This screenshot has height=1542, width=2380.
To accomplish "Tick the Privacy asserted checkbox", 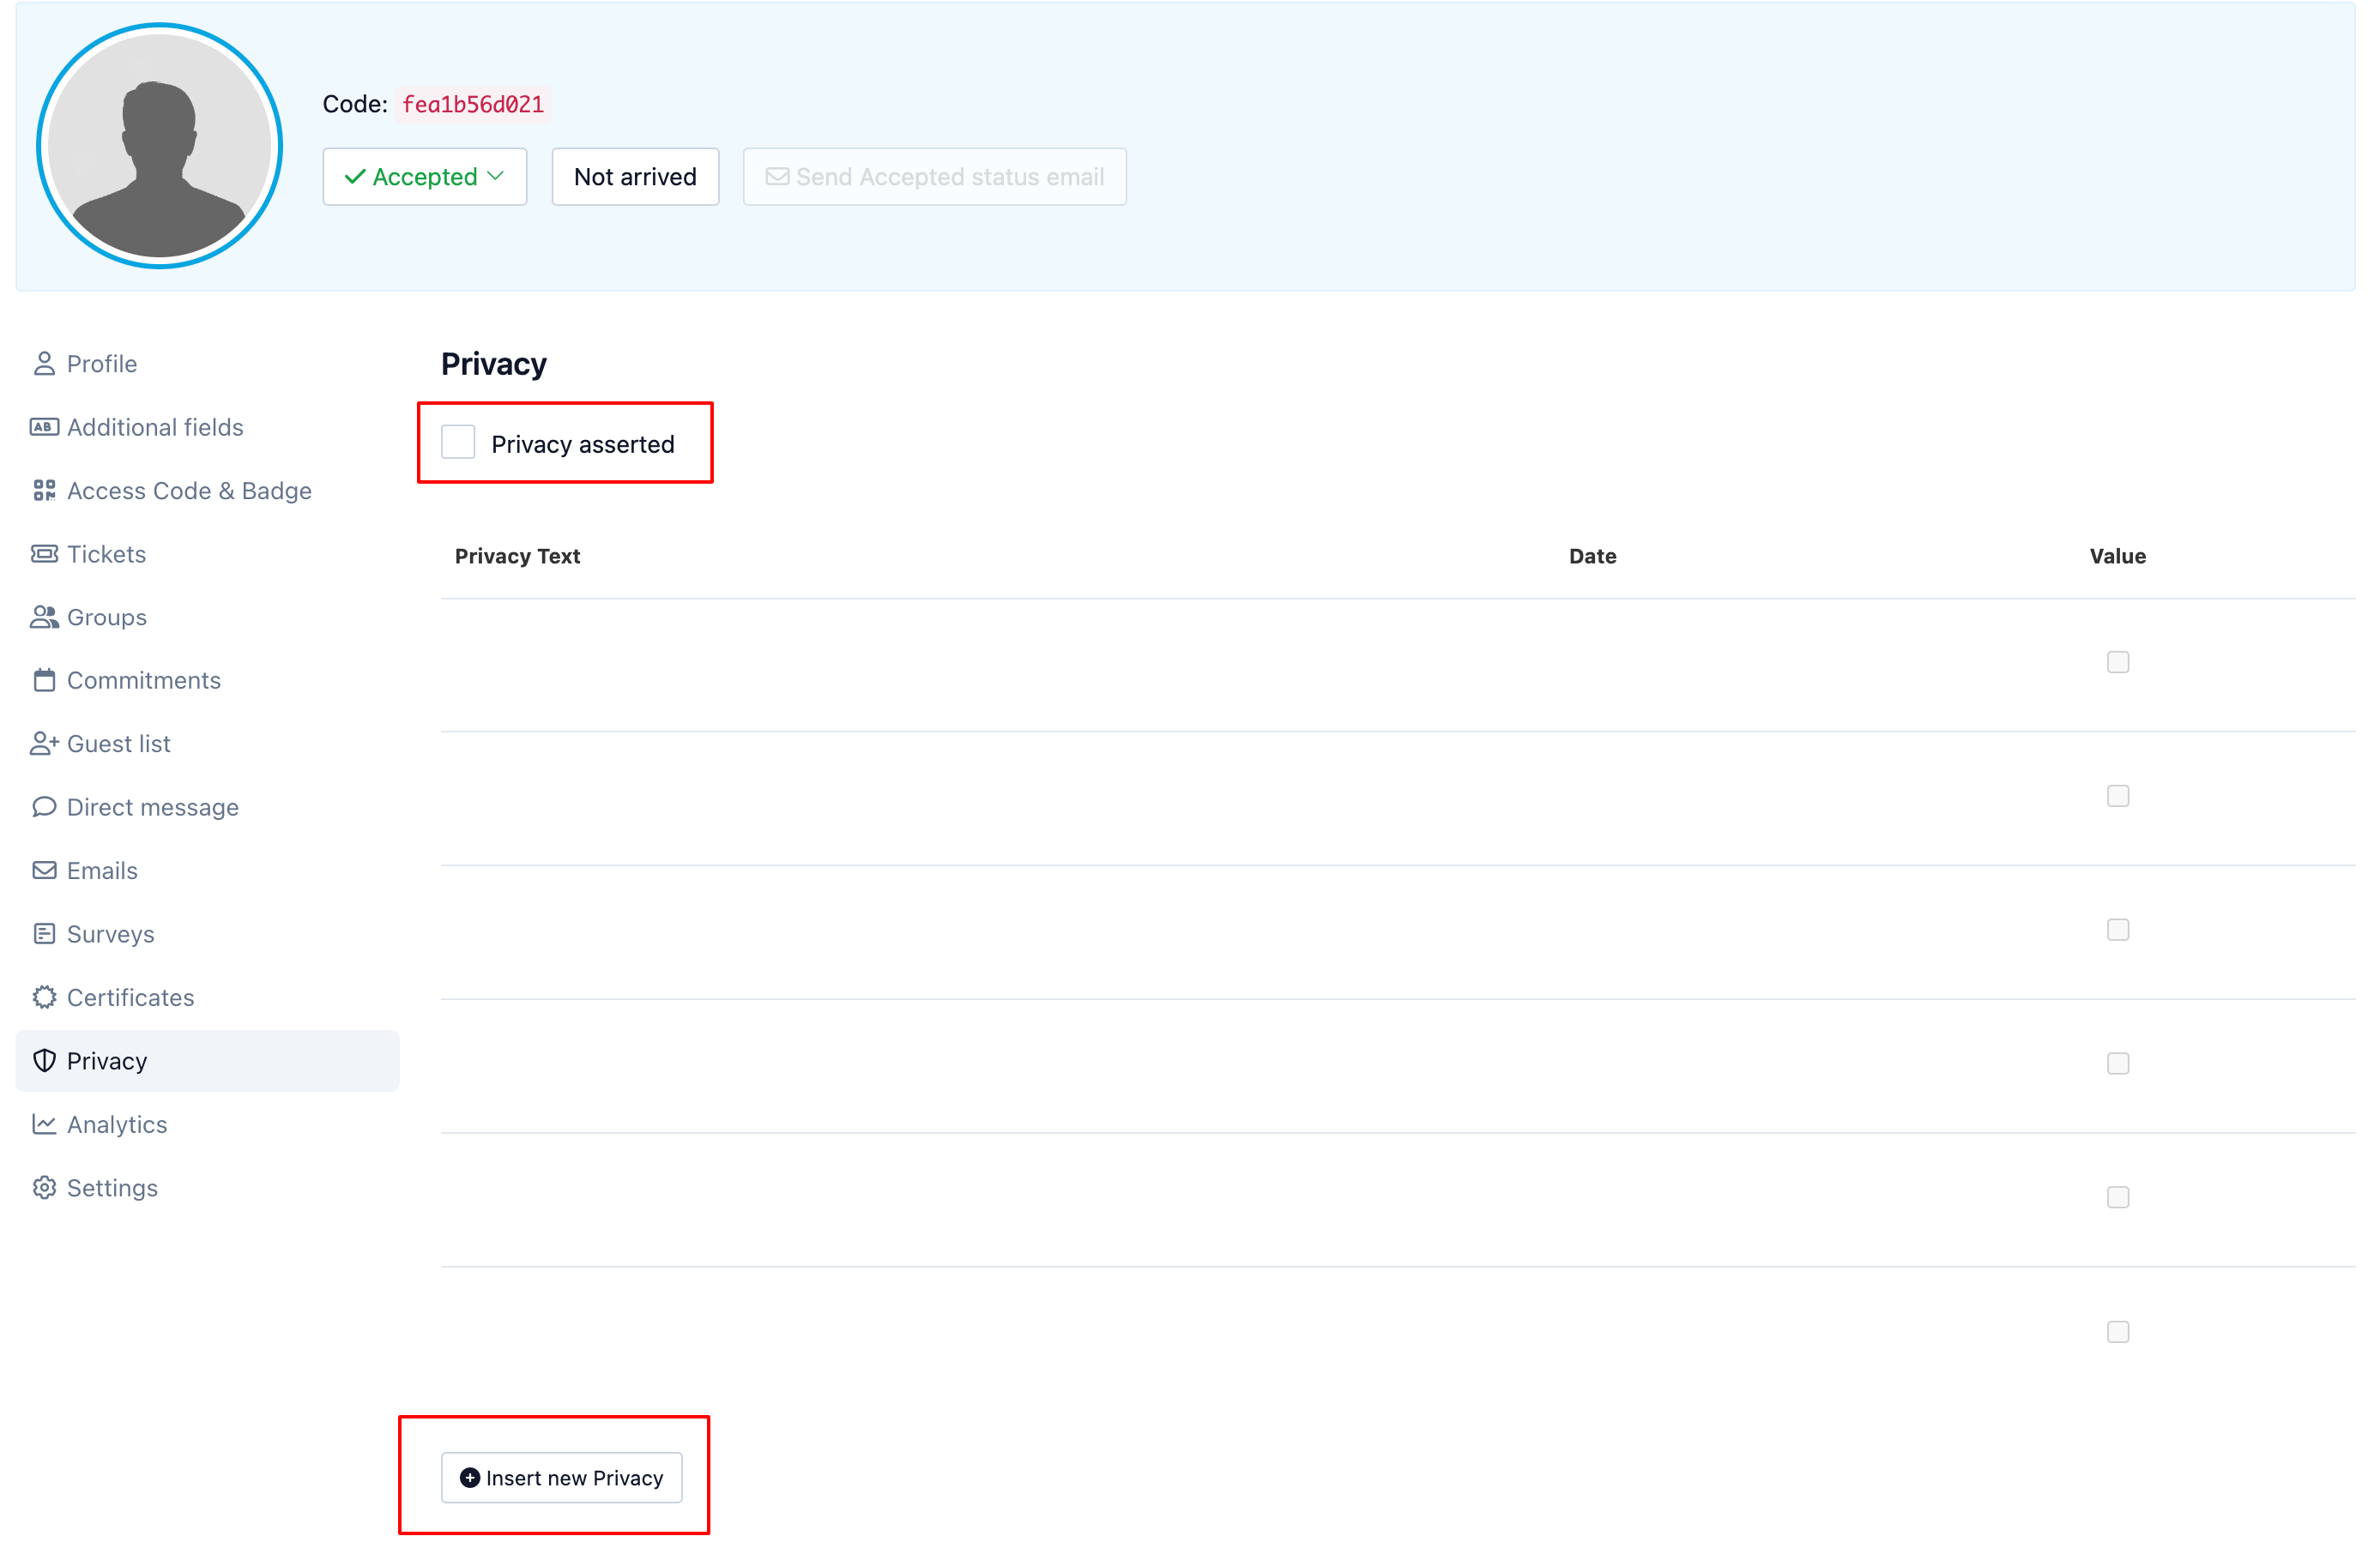I will click(458, 442).
